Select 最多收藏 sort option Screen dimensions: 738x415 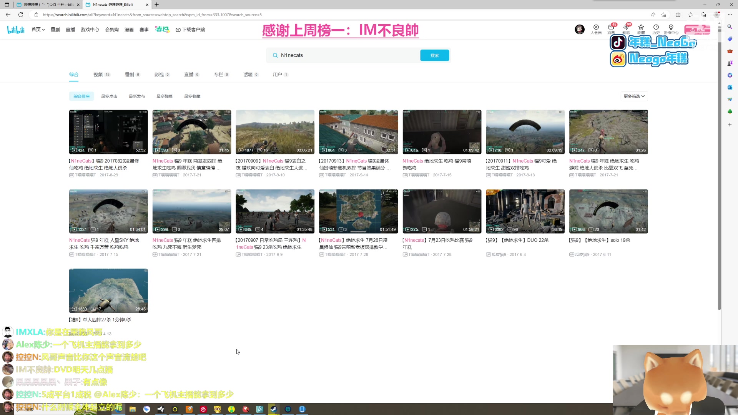click(x=192, y=96)
